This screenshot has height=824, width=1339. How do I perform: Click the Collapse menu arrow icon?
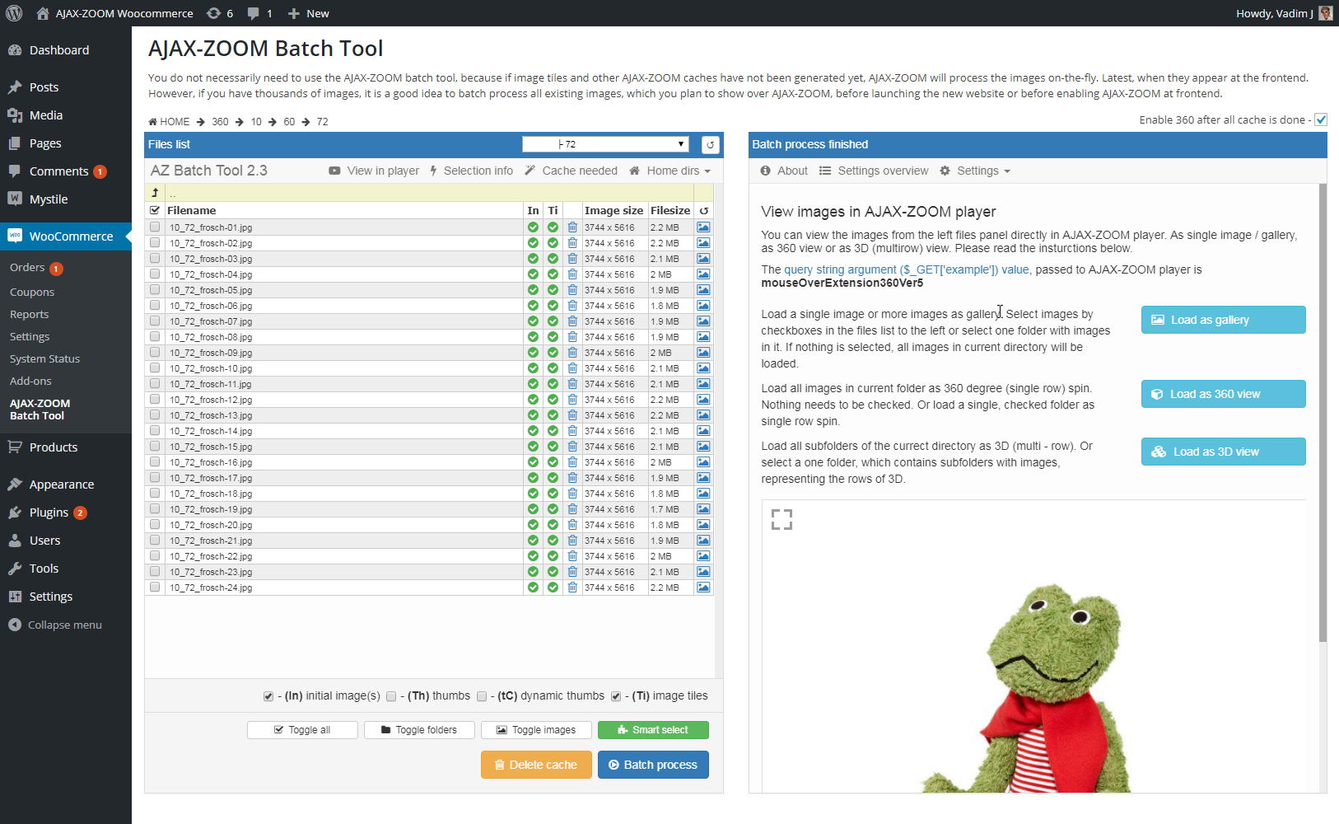(15, 625)
